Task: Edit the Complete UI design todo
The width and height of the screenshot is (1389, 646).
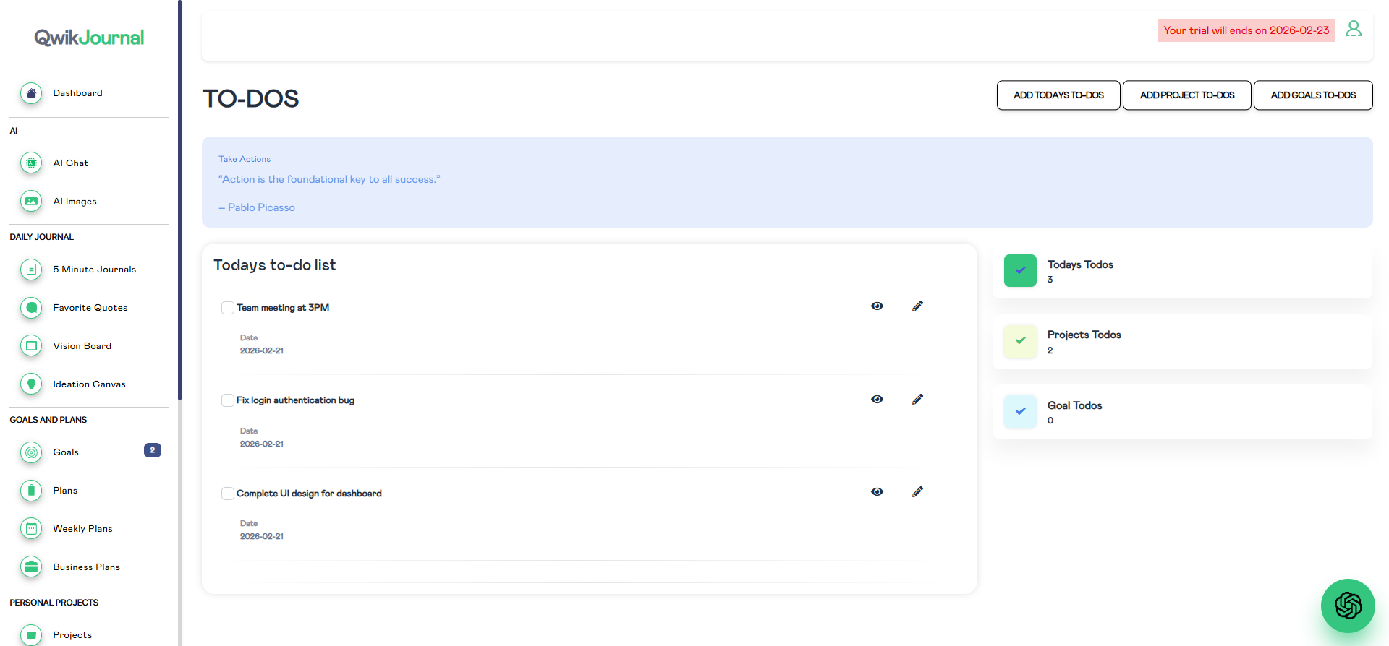Action: [917, 492]
